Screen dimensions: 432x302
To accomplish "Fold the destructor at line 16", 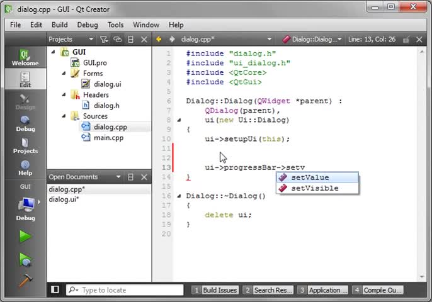I will pyautogui.click(x=179, y=196).
